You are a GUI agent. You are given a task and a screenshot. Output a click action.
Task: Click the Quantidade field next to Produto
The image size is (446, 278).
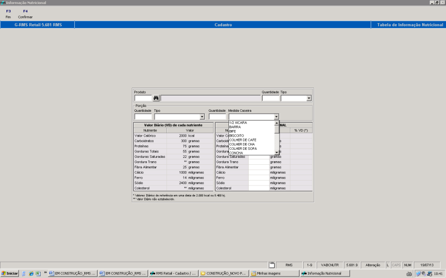[271, 98]
